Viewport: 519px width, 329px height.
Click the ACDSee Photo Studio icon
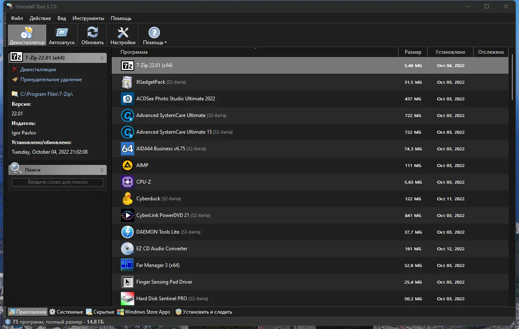tap(127, 99)
